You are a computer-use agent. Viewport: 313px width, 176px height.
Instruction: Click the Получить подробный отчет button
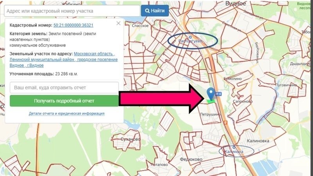pos(64,101)
